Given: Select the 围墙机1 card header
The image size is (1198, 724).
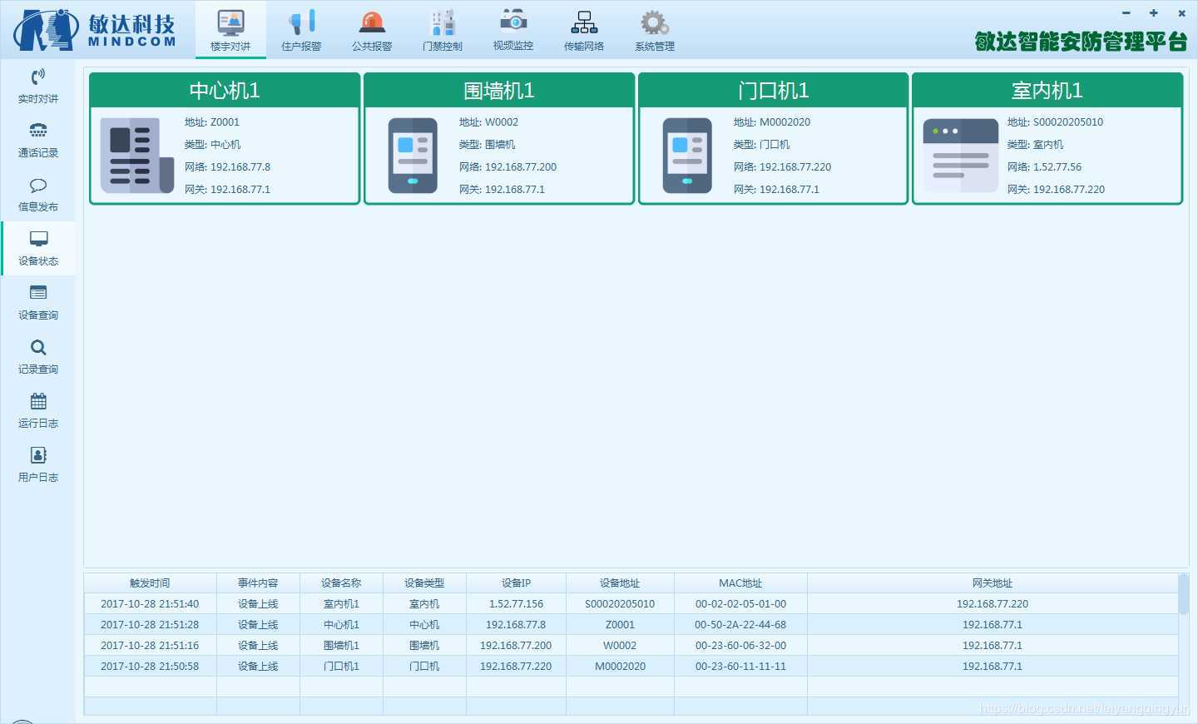Looking at the screenshot, I should coord(499,90).
